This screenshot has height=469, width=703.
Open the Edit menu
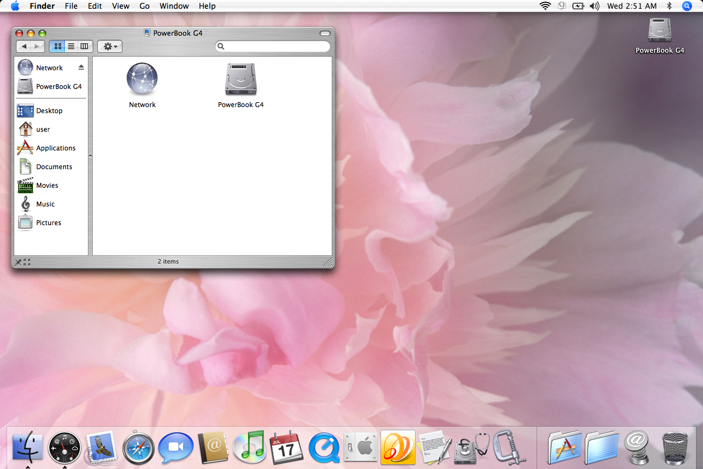click(95, 6)
